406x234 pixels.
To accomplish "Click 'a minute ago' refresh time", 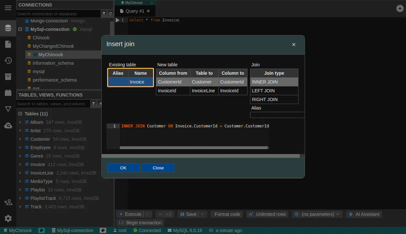I will tap(225, 230).
